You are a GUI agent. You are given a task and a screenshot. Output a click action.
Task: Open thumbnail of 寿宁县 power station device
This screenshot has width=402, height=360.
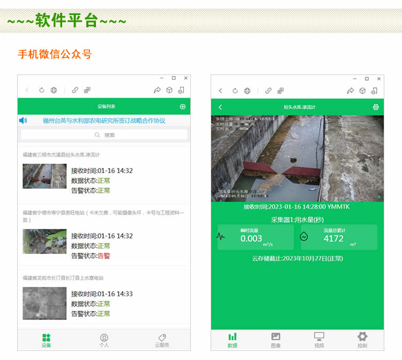tap(44, 242)
